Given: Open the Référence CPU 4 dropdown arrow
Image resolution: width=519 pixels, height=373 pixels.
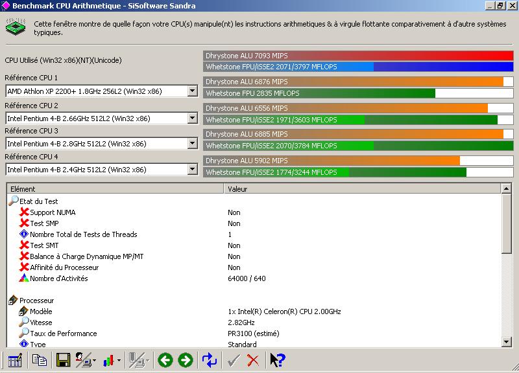Looking at the screenshot, I should (x=192, y=169).
